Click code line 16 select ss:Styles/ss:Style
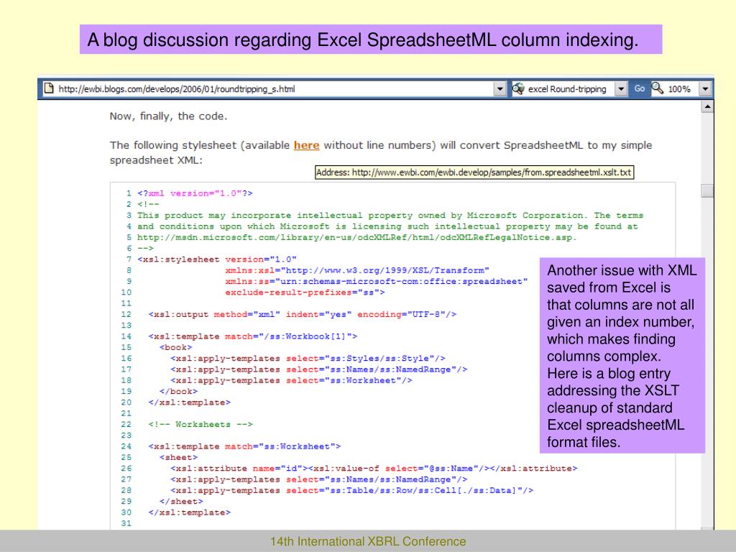The width and height of the screenshot is (736, 552). coord(308,359)
